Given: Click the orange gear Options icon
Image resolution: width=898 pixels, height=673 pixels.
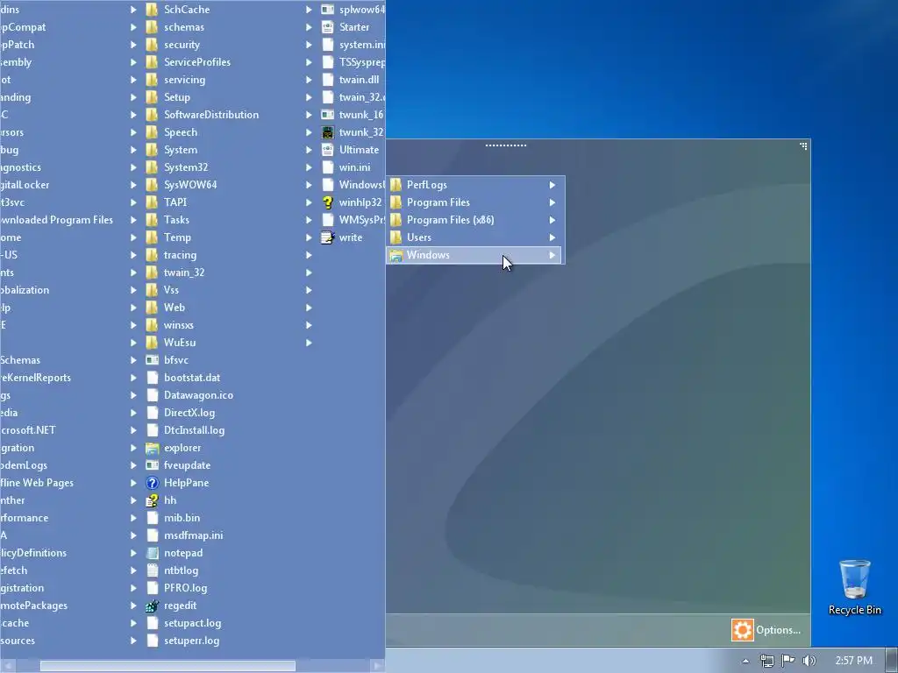Looking at the screenshot, I should (742, 630).
